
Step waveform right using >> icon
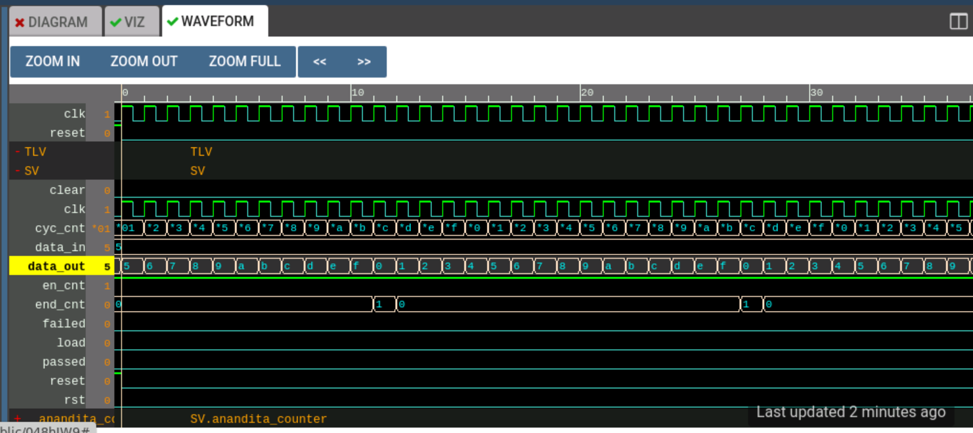point(364,61)
